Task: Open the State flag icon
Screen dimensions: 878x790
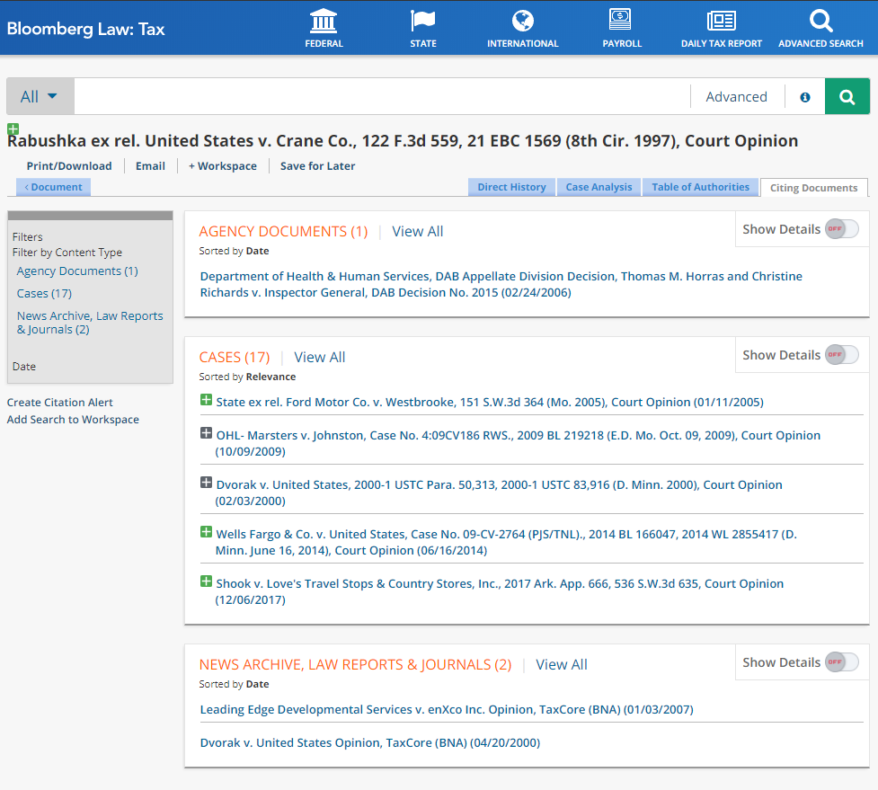Action: click(422, 21)
